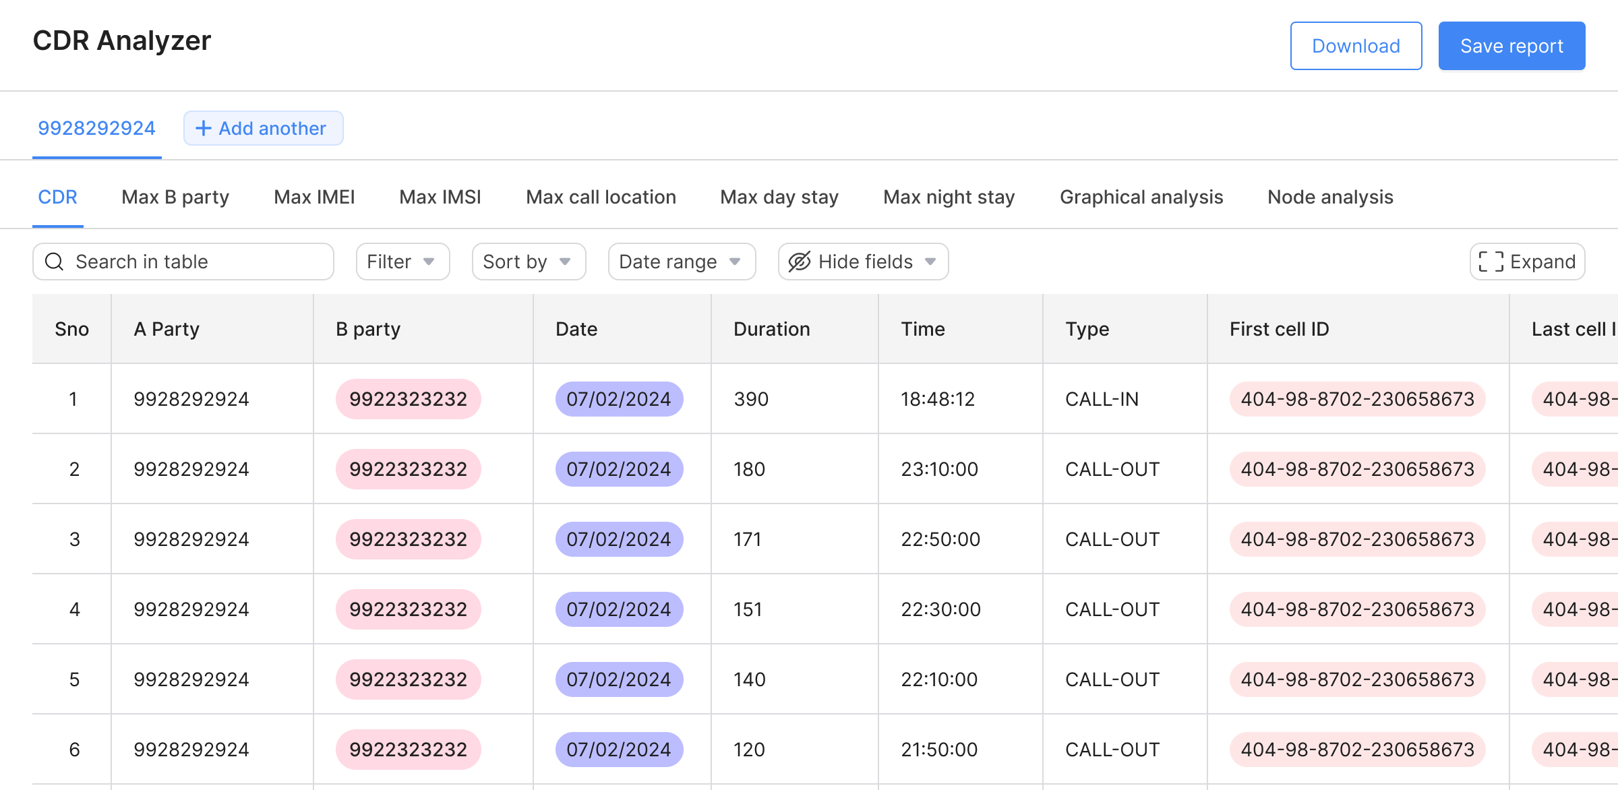The image size is (1618, 790).
Task: Click the plus icon in Add another
Action: click(203, 128)
